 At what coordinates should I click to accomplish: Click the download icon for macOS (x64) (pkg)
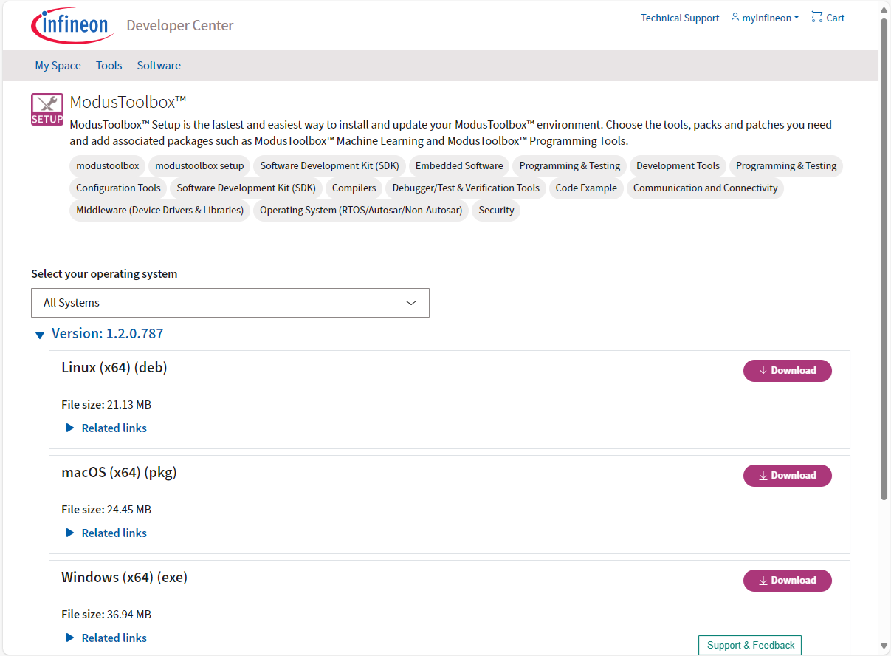[x=764, y=475]
